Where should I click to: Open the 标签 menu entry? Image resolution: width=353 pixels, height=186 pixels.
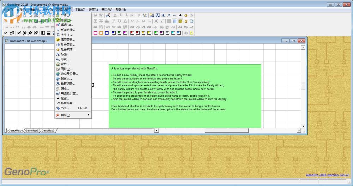point(73,54)
